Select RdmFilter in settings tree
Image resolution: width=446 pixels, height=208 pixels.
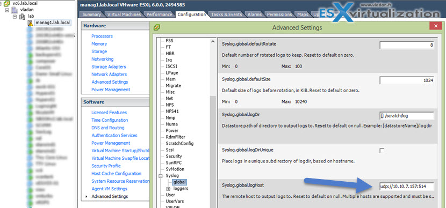(175, 137)
